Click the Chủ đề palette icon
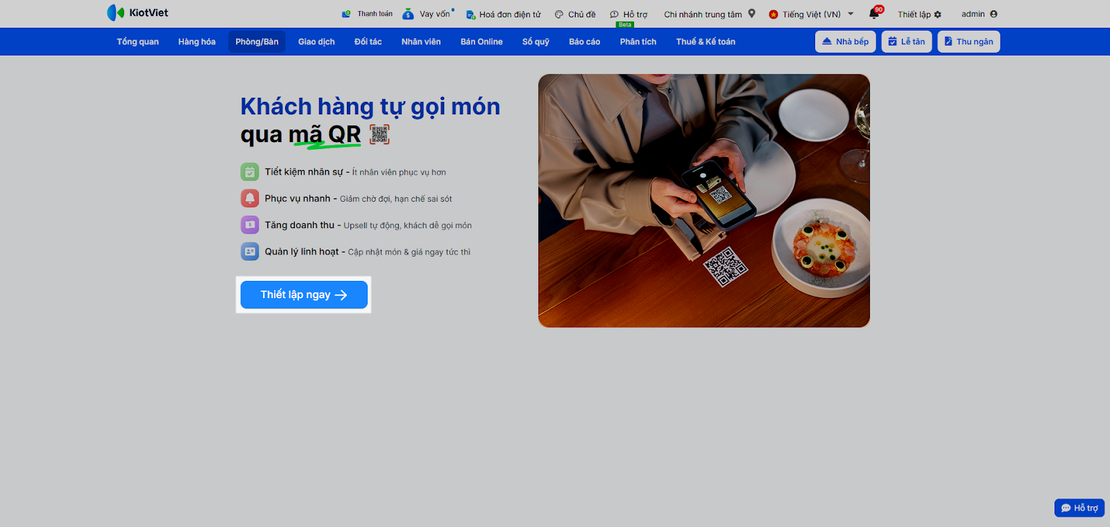Screen dimensions: 1110x527 [x=559, y=15]
